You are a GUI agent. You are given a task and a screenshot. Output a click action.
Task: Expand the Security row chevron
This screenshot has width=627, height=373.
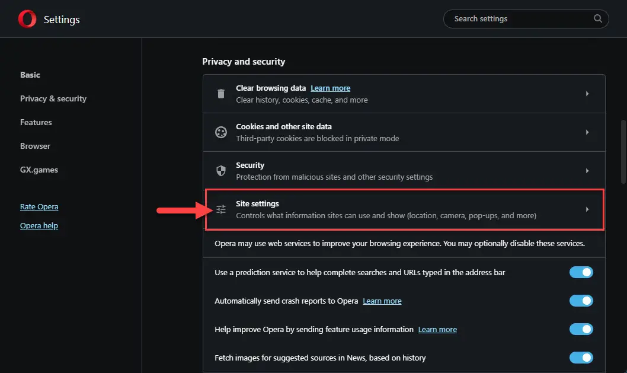click(x=587, y=171)
